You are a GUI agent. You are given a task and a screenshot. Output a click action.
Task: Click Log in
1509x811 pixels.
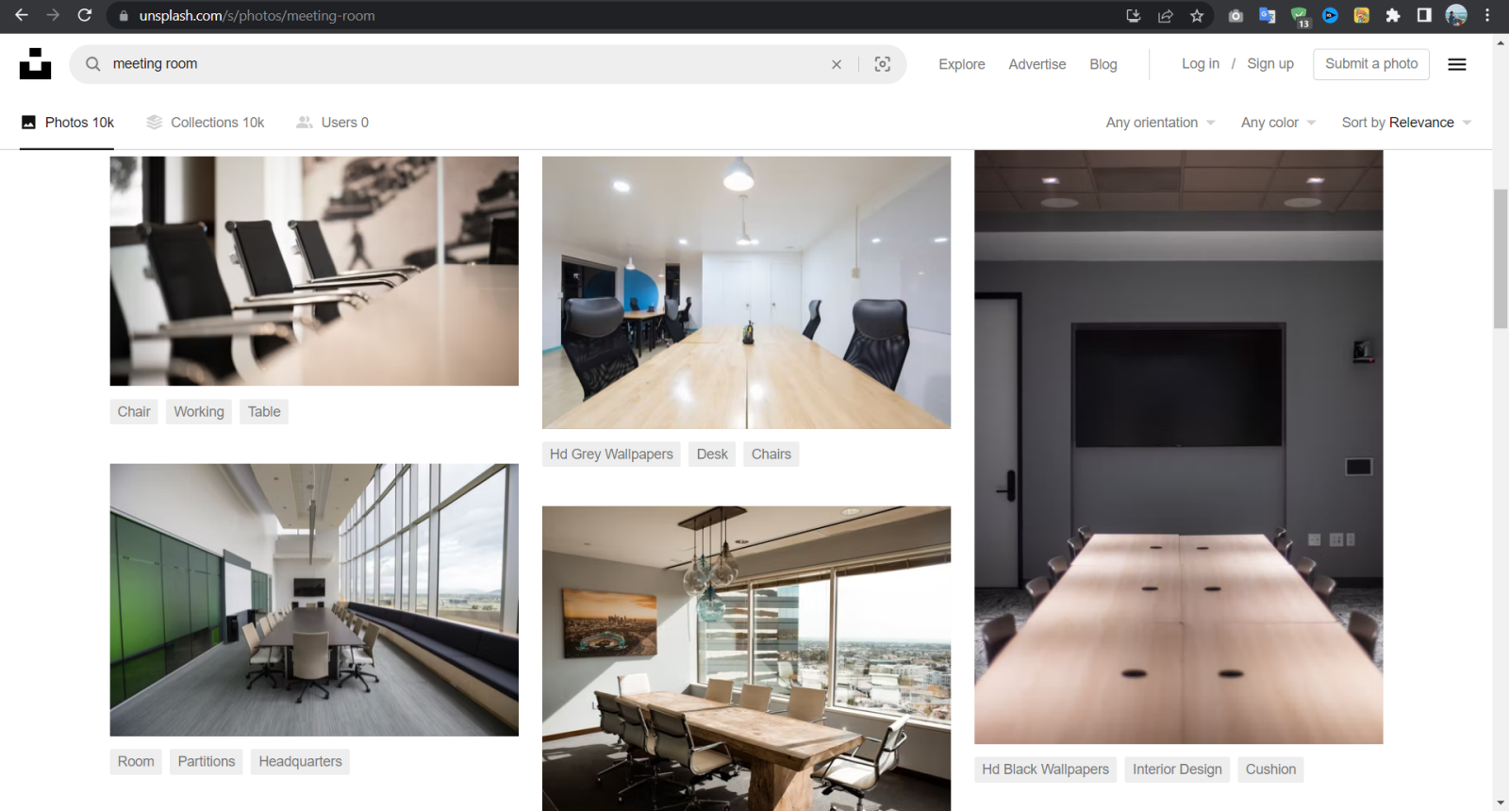coord(1201,63)
